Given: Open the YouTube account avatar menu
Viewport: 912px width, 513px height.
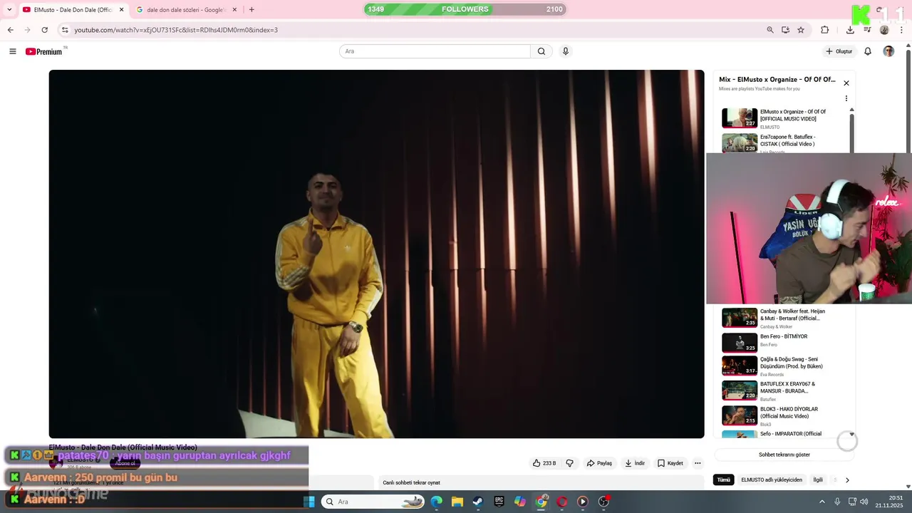Looking at the screenshot, I should (x=888, y=51).
